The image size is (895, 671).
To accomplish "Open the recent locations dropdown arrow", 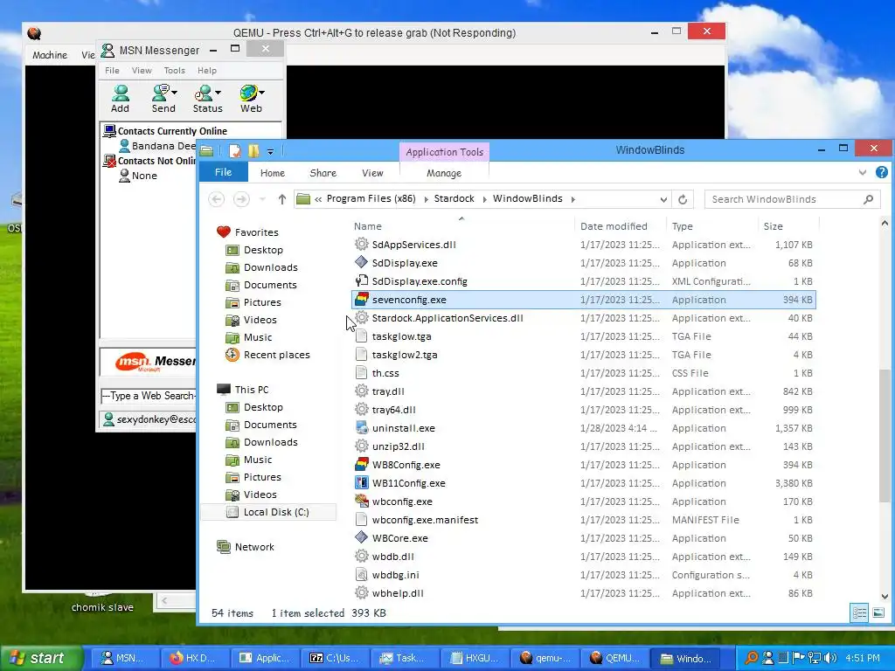I will [x=262, y=199].
